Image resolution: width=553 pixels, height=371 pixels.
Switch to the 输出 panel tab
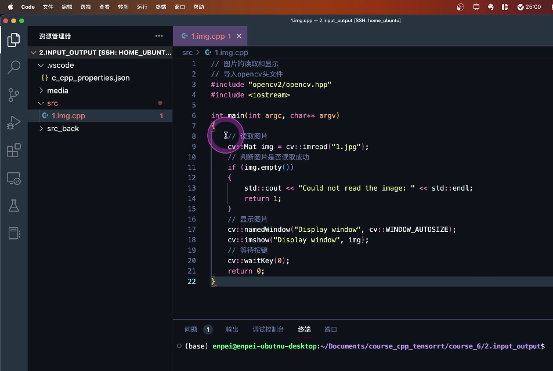pos(232,329)
